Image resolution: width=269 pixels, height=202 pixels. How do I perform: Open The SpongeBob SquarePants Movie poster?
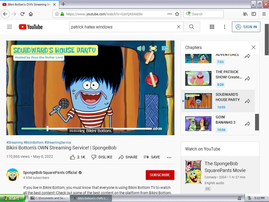click(x=193, y=172)
